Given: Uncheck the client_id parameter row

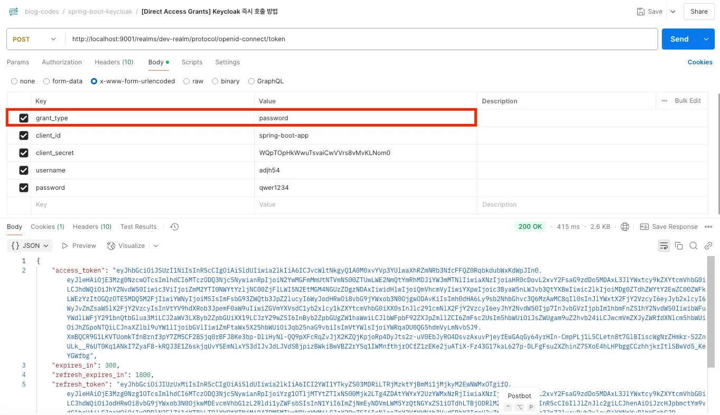Looking at the screenshot, I should pos(24,136).
